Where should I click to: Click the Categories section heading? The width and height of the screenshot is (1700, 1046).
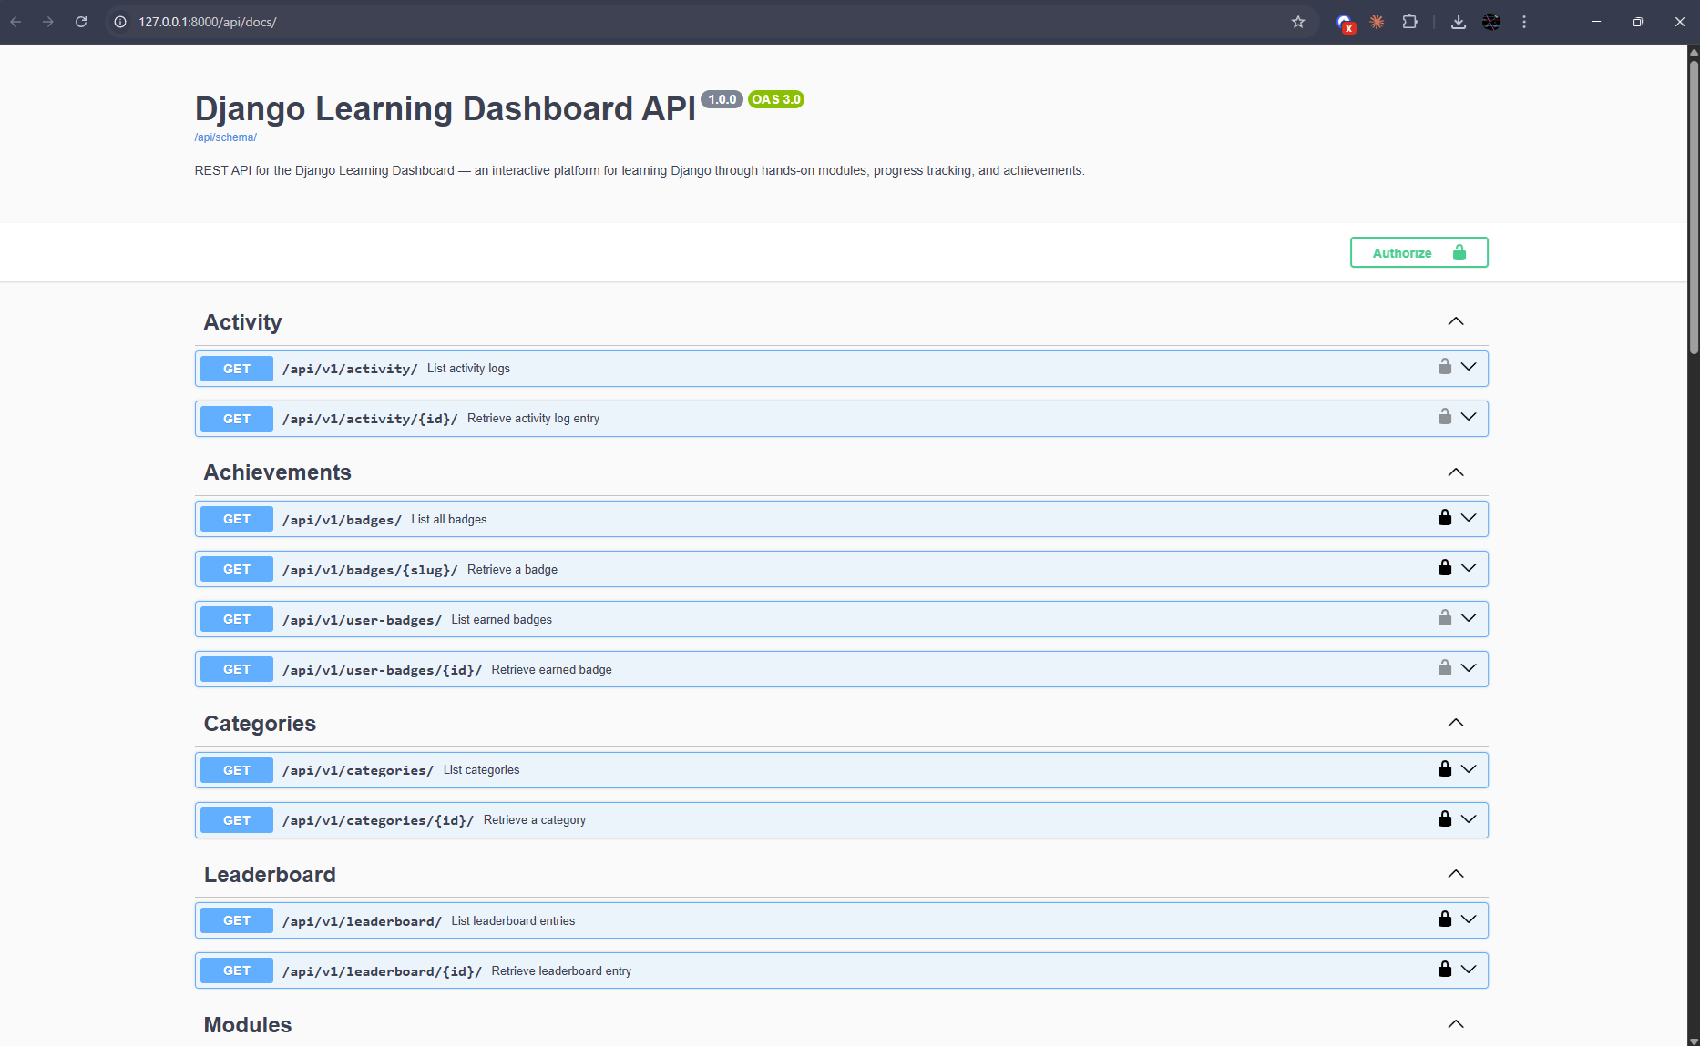260,724
